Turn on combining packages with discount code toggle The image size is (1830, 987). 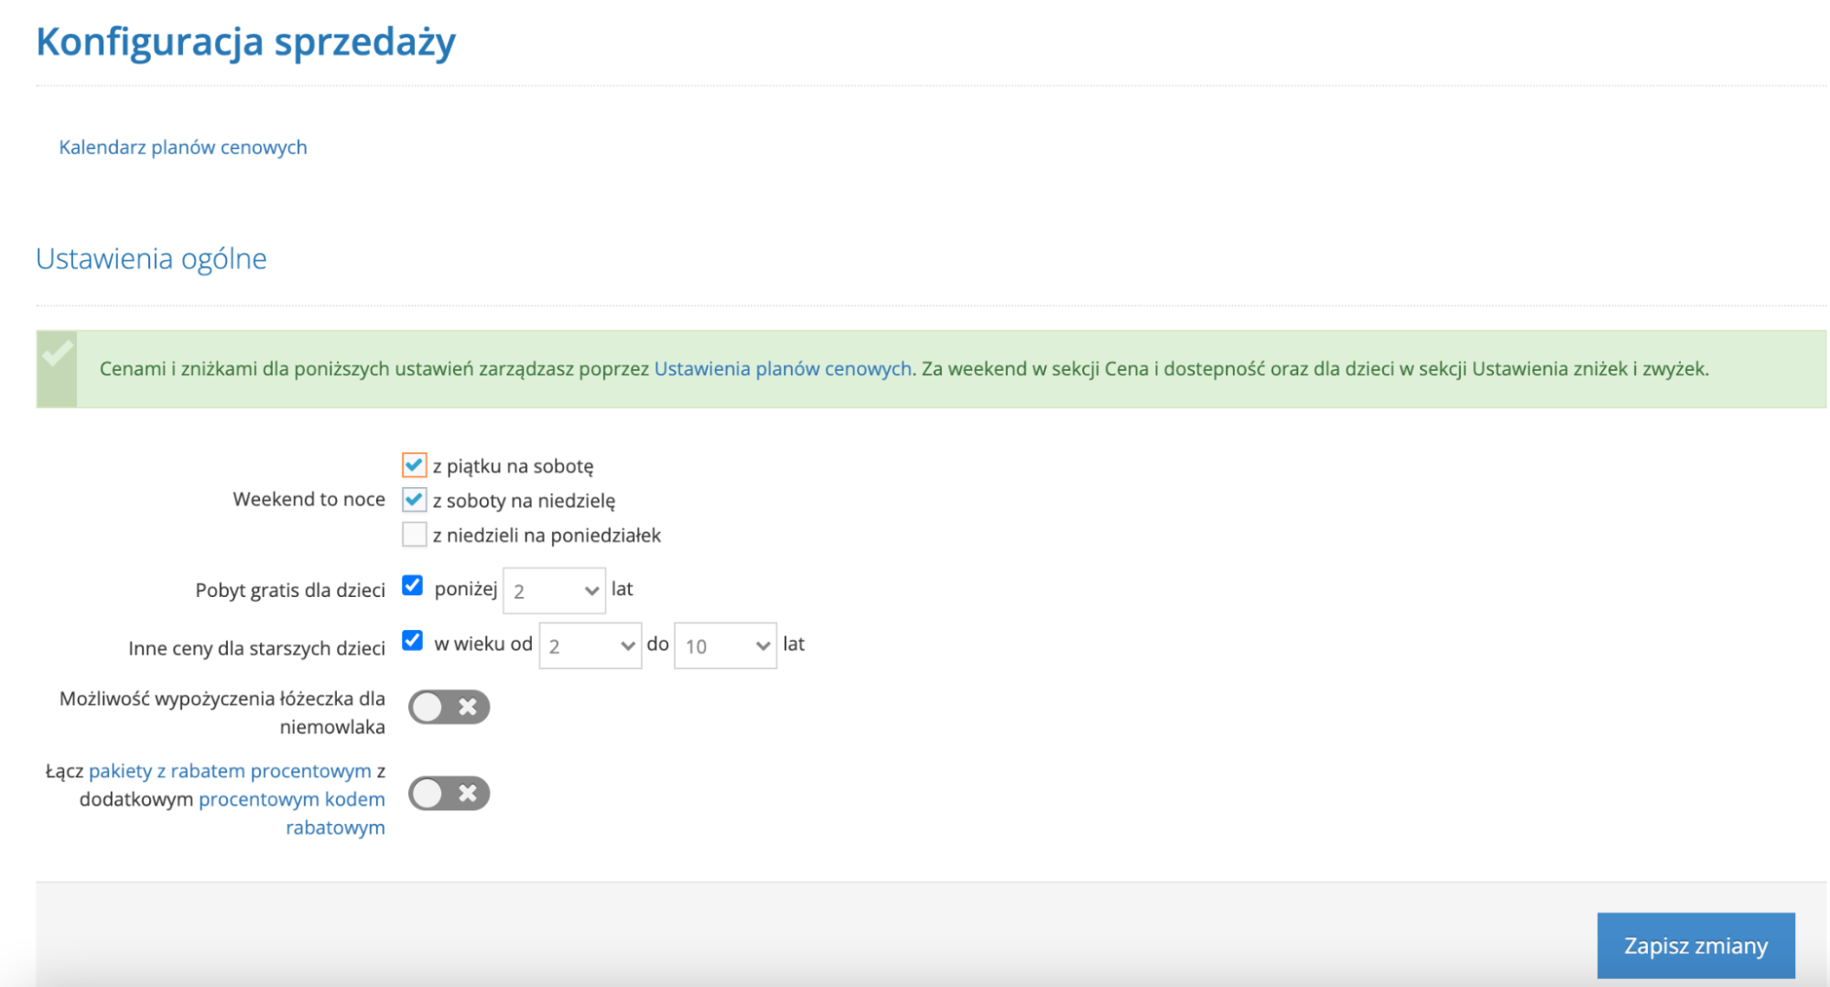point(449,794)
